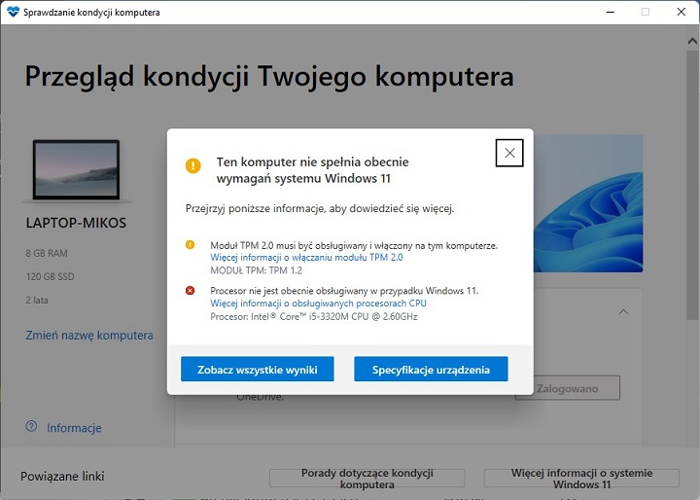Image resolution: width=700 pixels, height=500 pixels.
Task: Click the question mark icon near Informacje
Action: [x=31, y=426]
